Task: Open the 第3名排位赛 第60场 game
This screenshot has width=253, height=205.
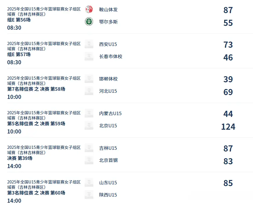Action: click(x=36, y=193)
